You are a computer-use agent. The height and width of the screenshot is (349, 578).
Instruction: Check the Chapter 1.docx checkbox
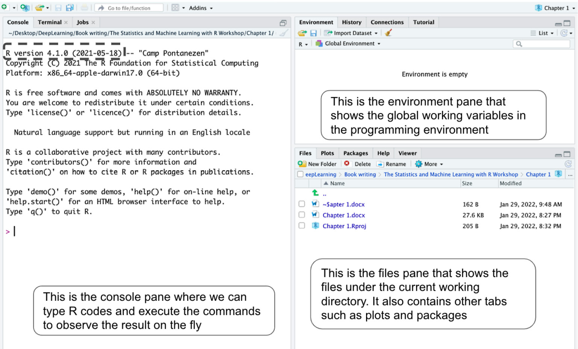[301, 215]
